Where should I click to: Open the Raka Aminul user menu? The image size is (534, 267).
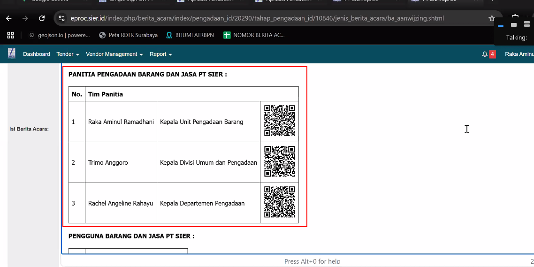coord(519,54)
